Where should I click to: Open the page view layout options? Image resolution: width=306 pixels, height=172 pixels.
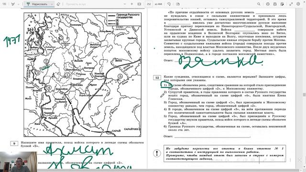[x=178, y=4]
